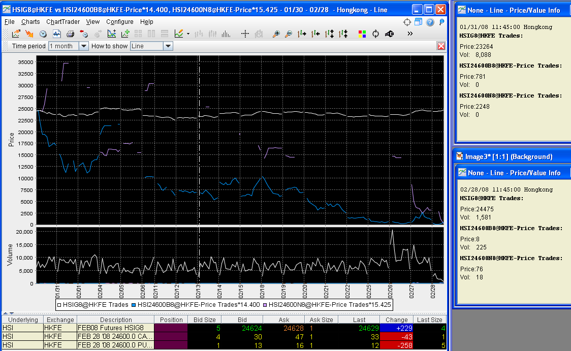Click the wrench configuration icon
Screen dimensions: 571x351
(x=389, y=34)
